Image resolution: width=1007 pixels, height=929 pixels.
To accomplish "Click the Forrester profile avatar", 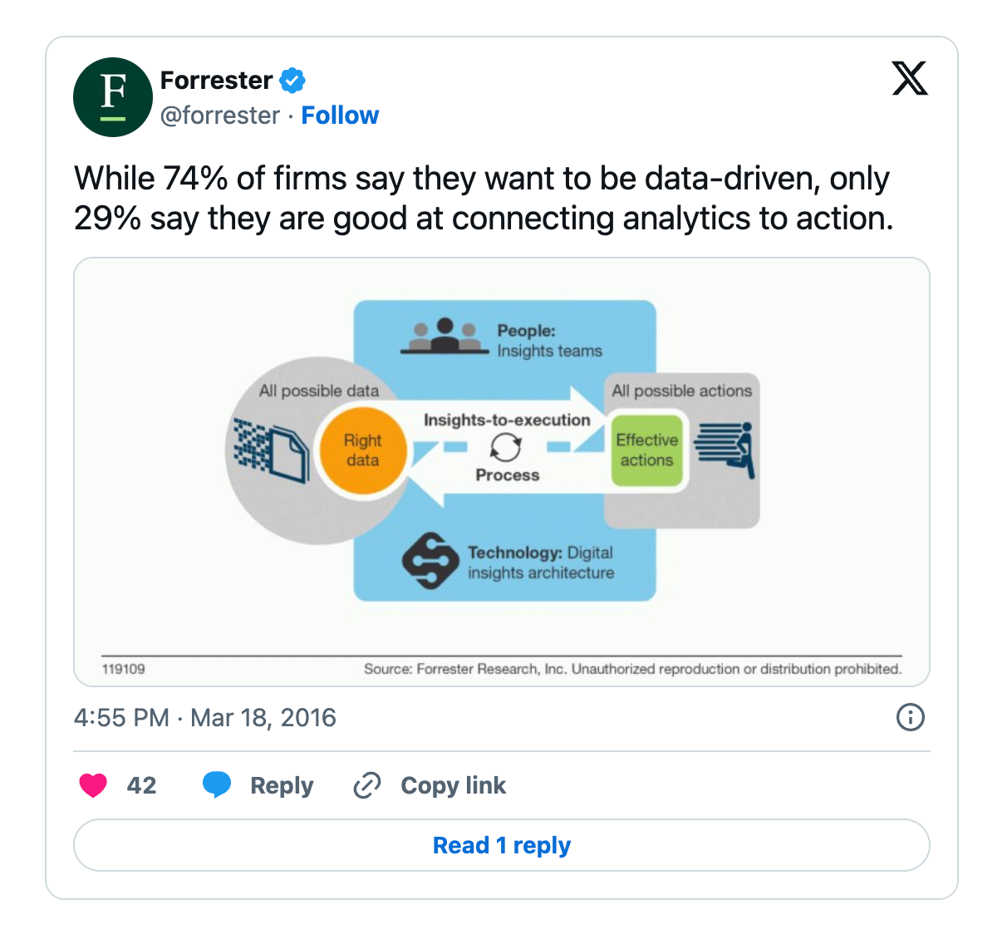I will [x=113, y=97].
